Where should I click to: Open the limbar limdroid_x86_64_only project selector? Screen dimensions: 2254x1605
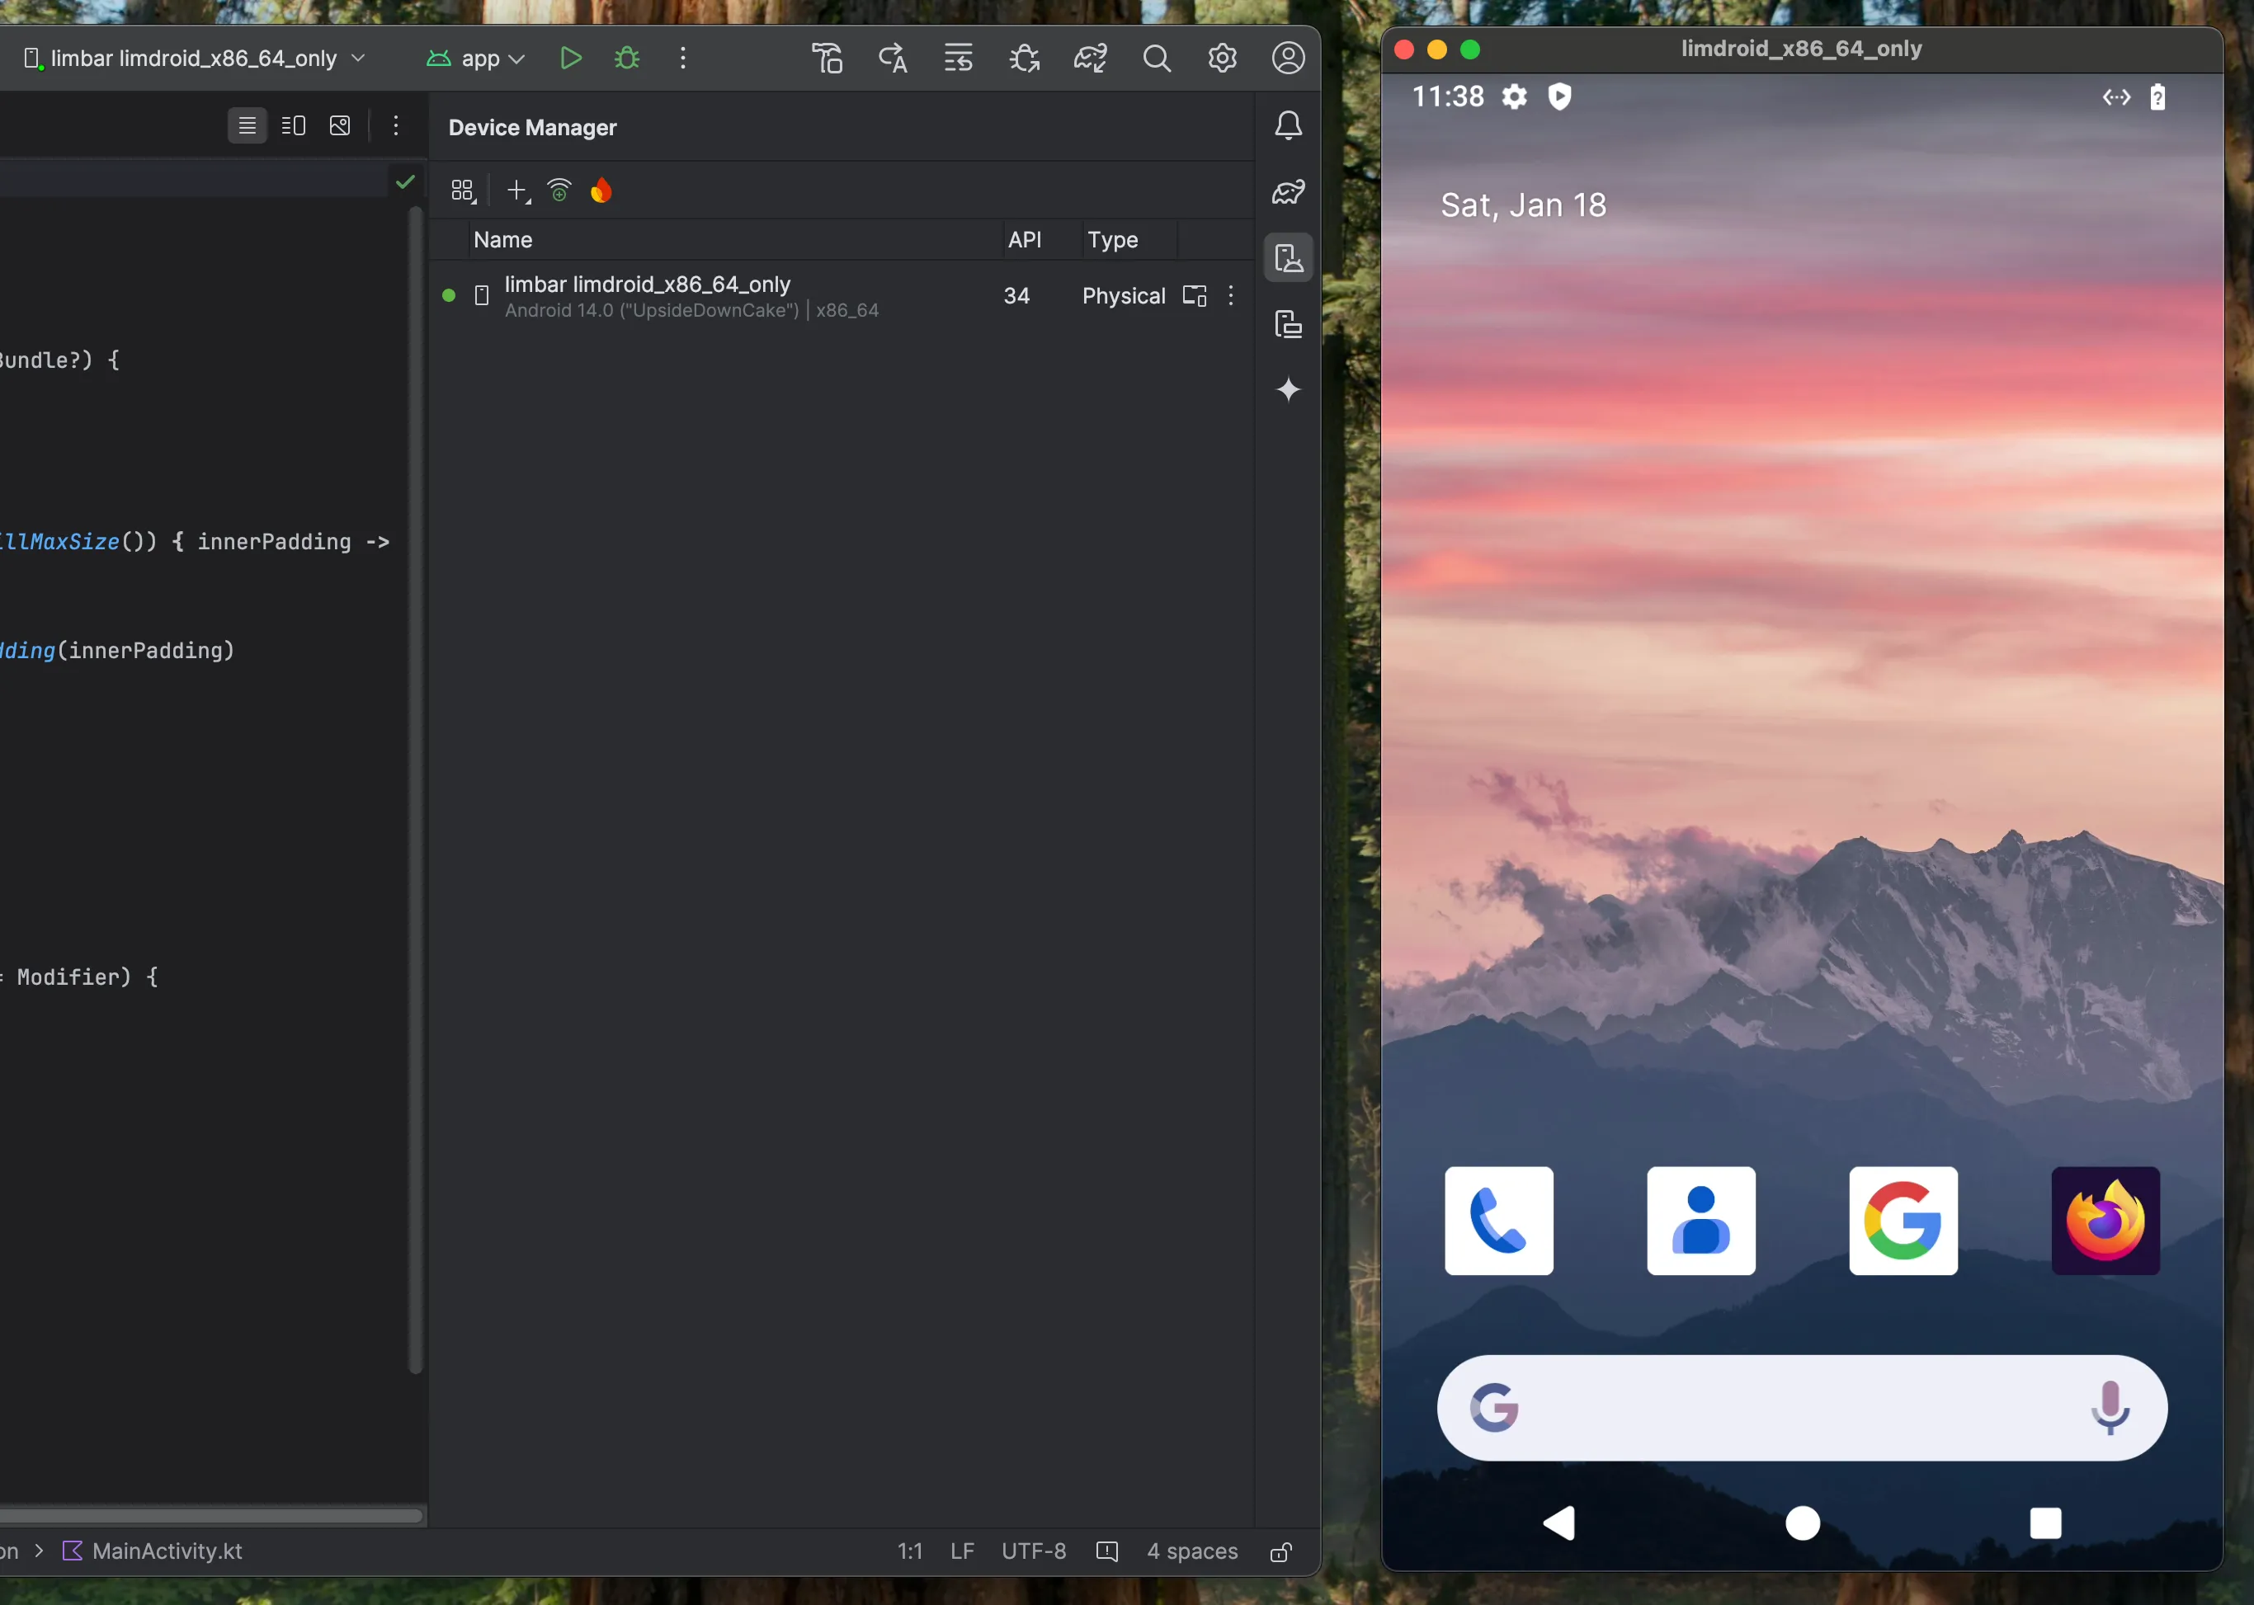click(x=194, y=58)
